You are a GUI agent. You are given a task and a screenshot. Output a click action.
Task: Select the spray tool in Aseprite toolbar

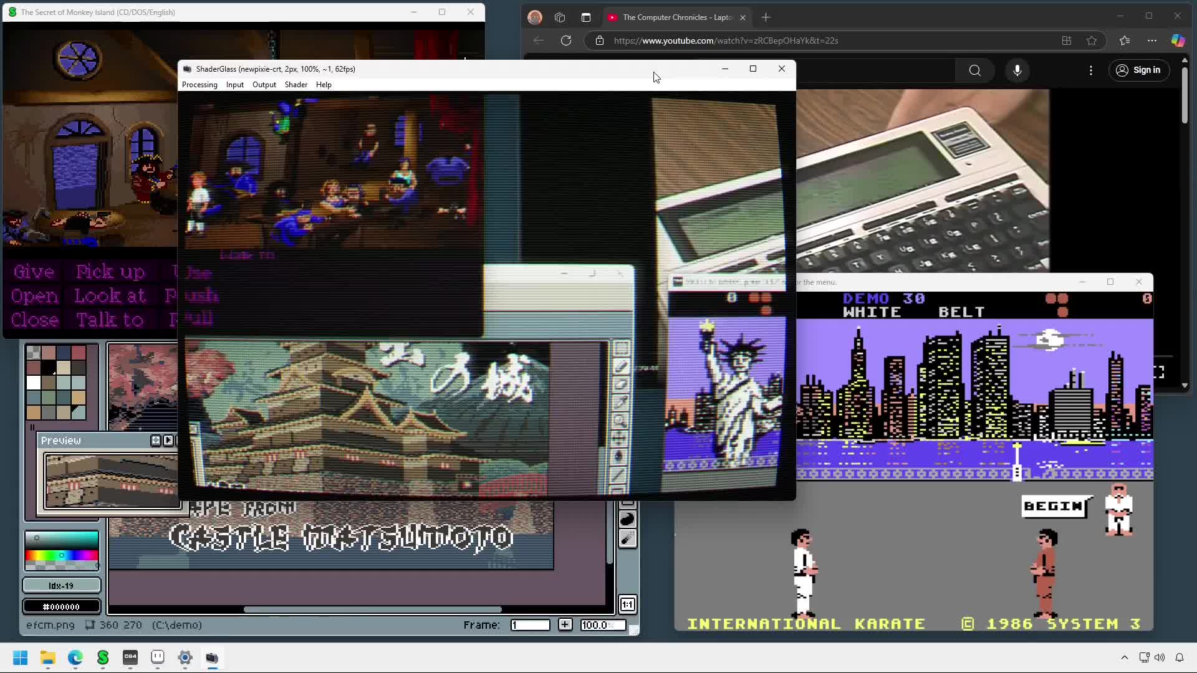point(627,538)
